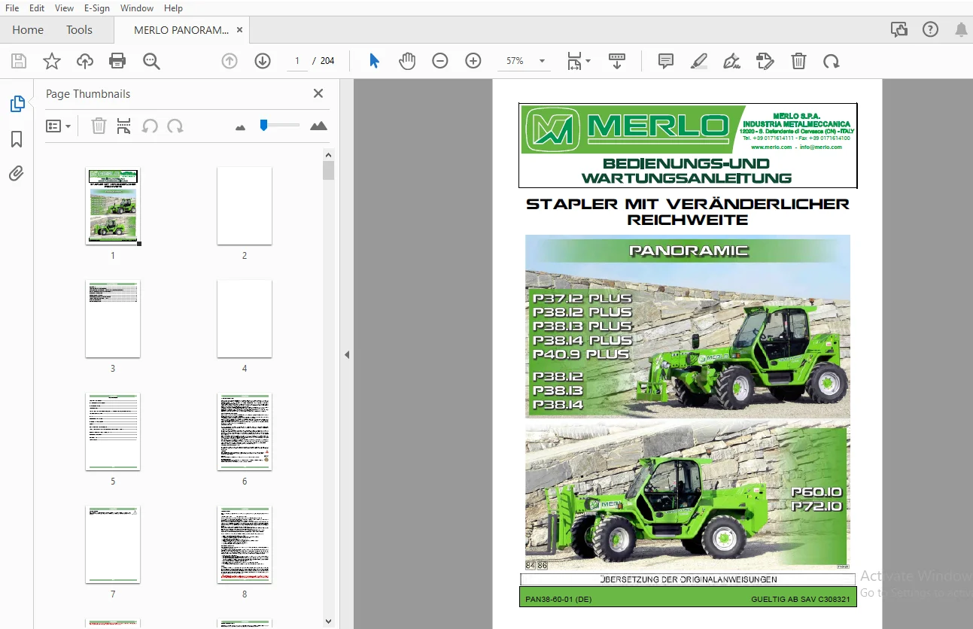Open the Sign document pen tool
973x629 pixels.
(731, 61)
